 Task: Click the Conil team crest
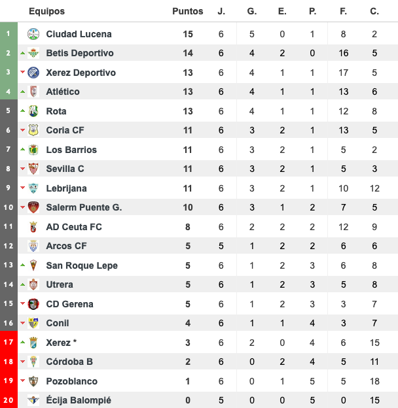pos(33,323)
